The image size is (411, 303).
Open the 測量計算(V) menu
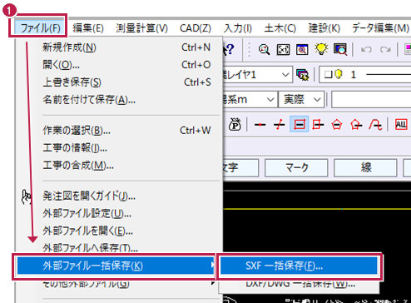tap(141, 27)
